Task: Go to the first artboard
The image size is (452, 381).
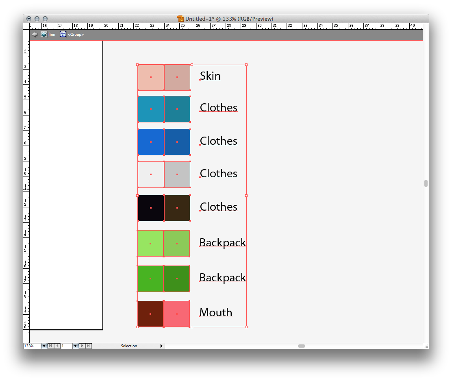Action: coord(50,346)
